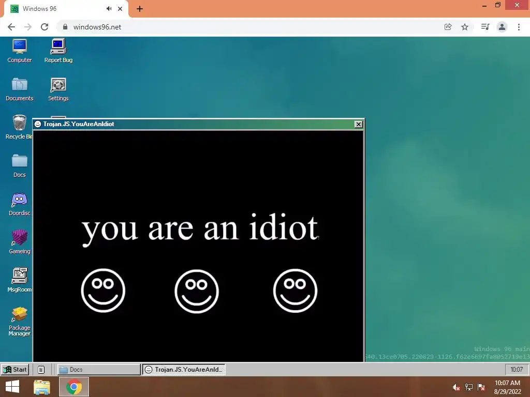Open the Docs folder on desktop
This screenshot has width=530, height=397.
pyautogui.click(x=19, y=166)
